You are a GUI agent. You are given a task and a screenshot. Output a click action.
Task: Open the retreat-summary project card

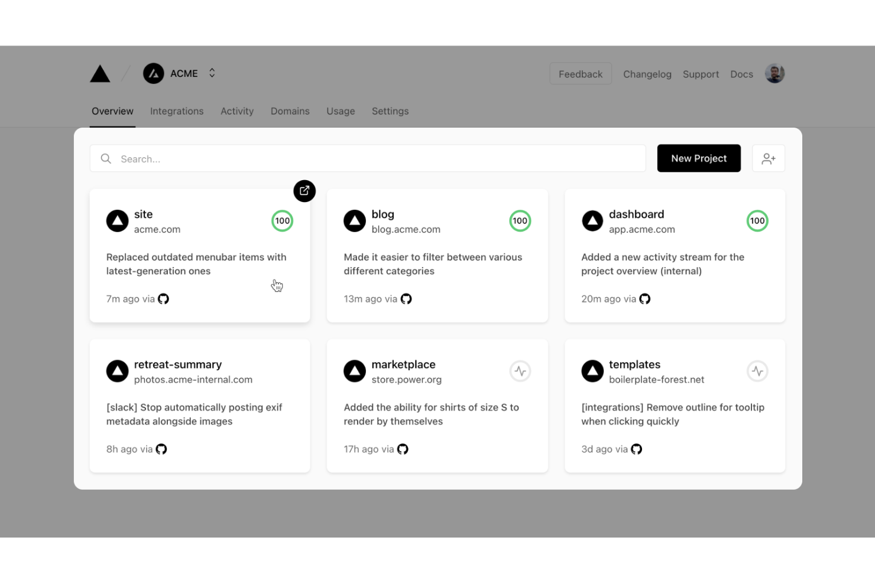pyautogui.click(x=200, y=406)
